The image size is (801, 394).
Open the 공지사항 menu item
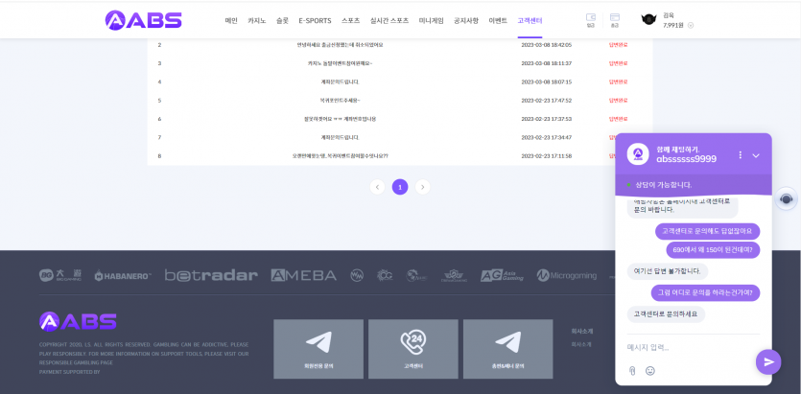(x=466, y=21)
